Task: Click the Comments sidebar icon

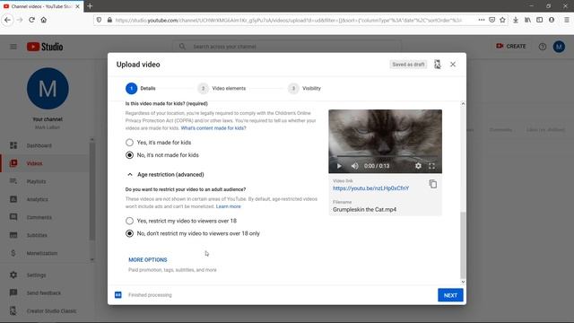Action: pyautogui.click(x=13, y=217)
